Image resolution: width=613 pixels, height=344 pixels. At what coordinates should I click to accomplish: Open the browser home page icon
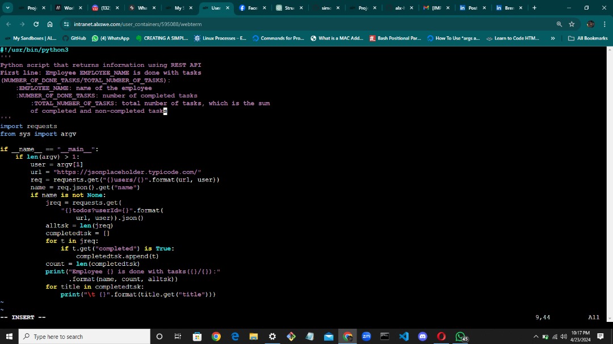click(49, 24)
